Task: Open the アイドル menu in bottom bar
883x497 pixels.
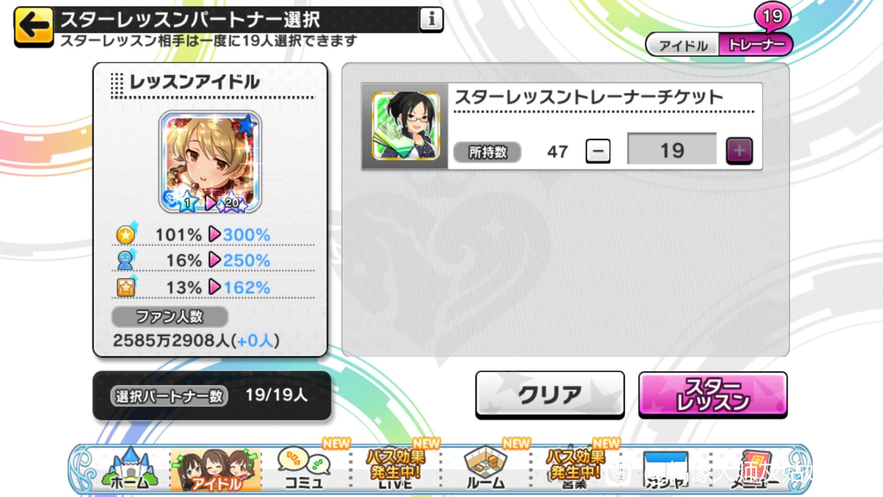Action: tap(215, 470)
